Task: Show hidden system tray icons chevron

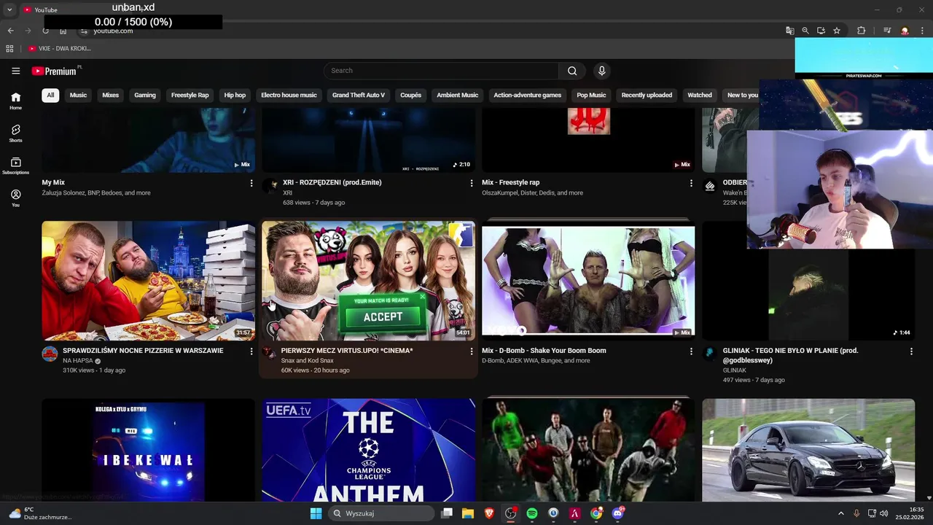Action: [x=840, y=513]
